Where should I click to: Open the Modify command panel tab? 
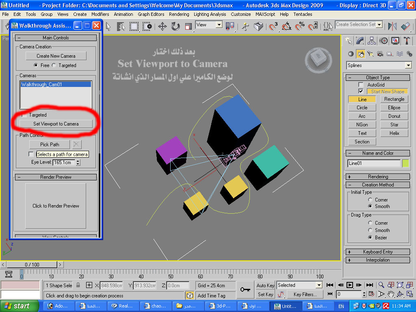click(x=360, y=41)
